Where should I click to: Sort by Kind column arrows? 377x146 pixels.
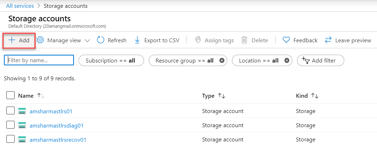[315, 96]
